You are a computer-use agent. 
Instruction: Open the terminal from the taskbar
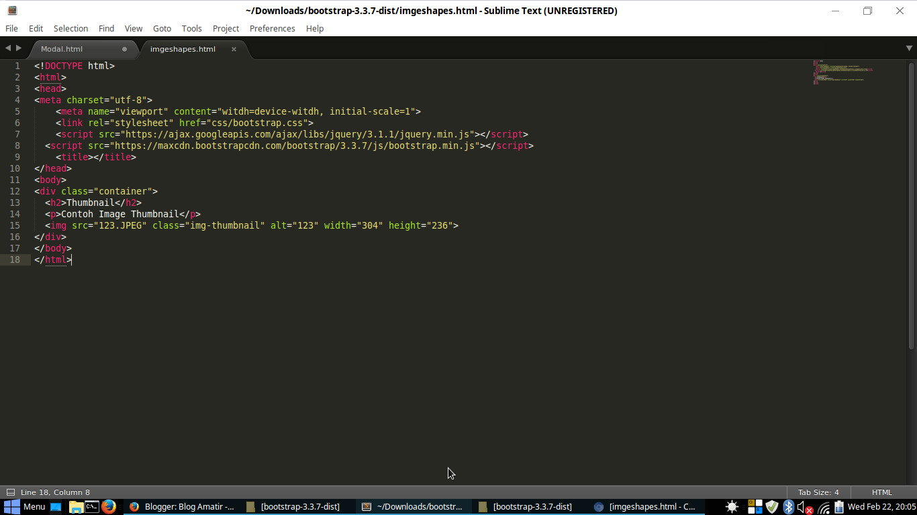tap(92, 507)
